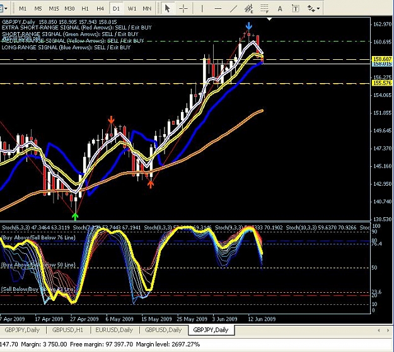
Task: Click 'Free margin: 97 397.70' in status bar
Action: coord(101,344)
